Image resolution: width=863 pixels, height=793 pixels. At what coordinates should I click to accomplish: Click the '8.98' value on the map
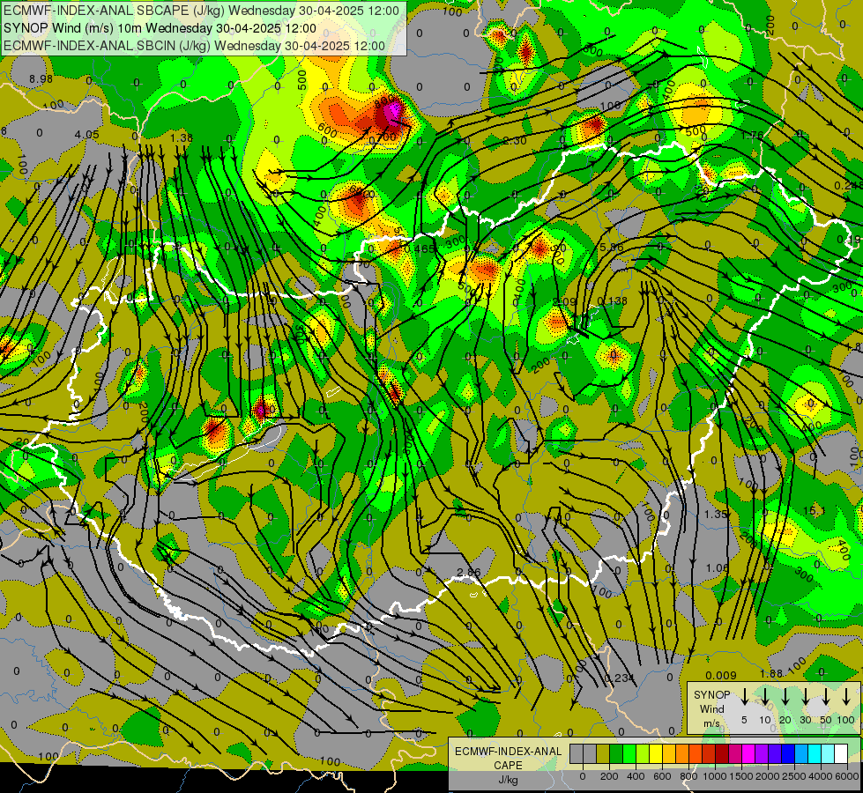click(41, 79)
